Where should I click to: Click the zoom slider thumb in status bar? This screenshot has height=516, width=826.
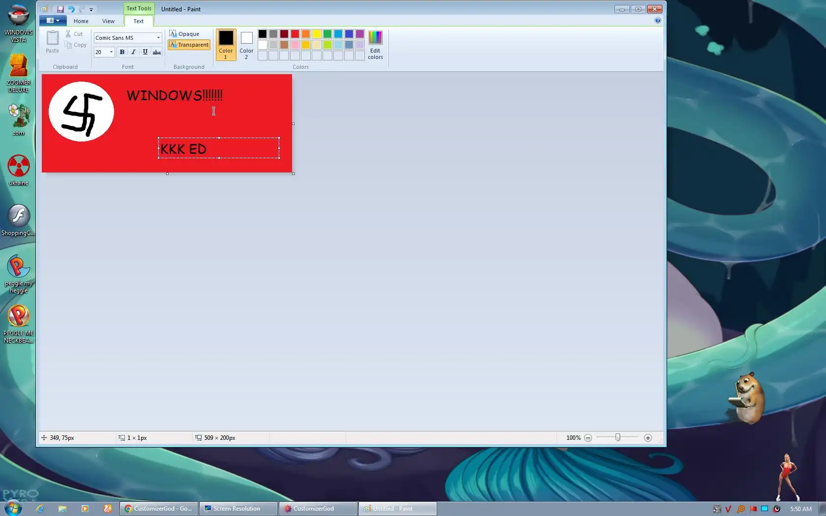tap(618, 437)
